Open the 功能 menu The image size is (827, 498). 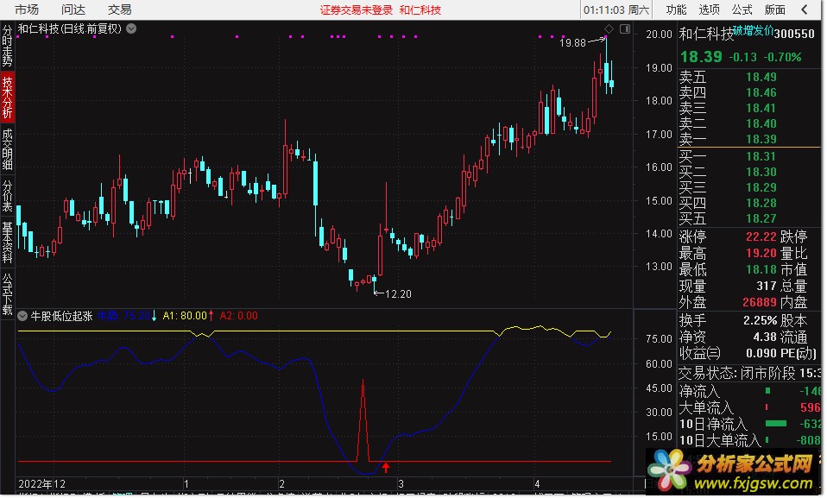pos(676,9)
